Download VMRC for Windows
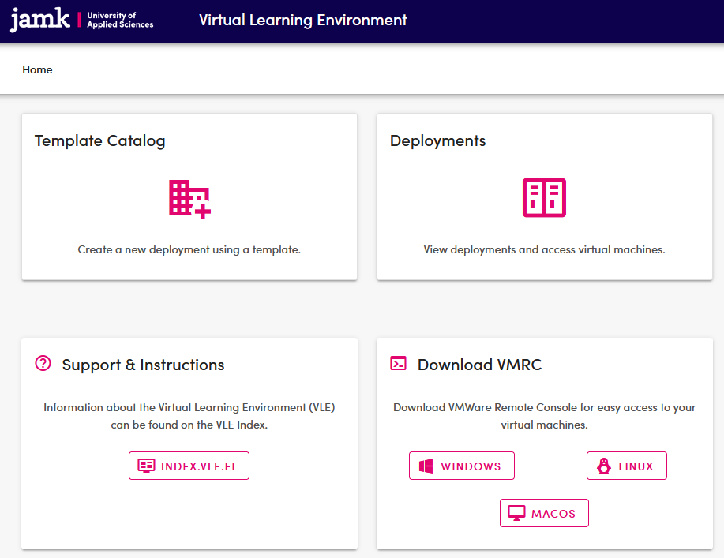Screen dimensions: 724x558 point(461,465)
